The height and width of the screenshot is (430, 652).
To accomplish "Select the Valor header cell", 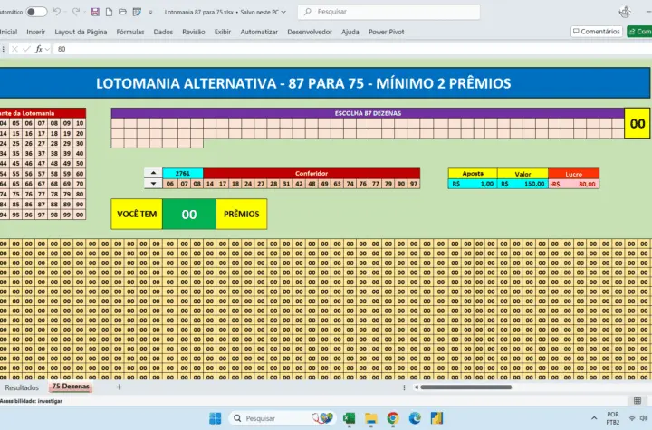I will pyautogui.click(x=523, y=174).
